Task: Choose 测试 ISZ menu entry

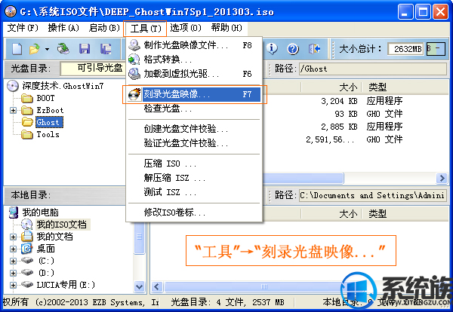Action: 194,191
